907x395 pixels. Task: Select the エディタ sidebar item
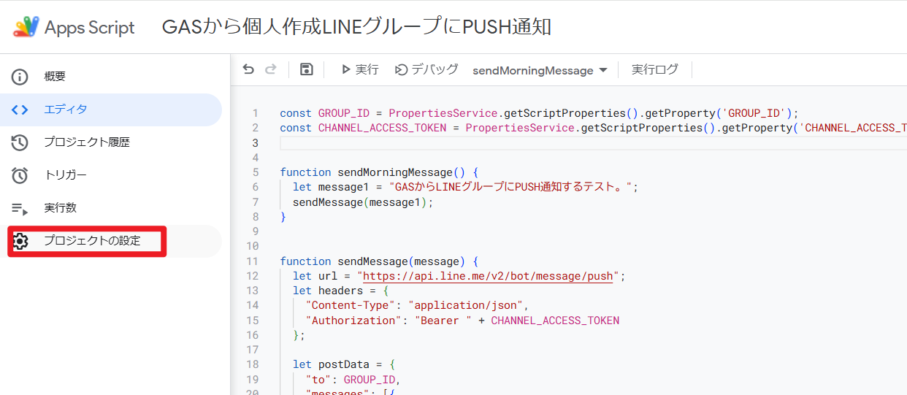110,110
